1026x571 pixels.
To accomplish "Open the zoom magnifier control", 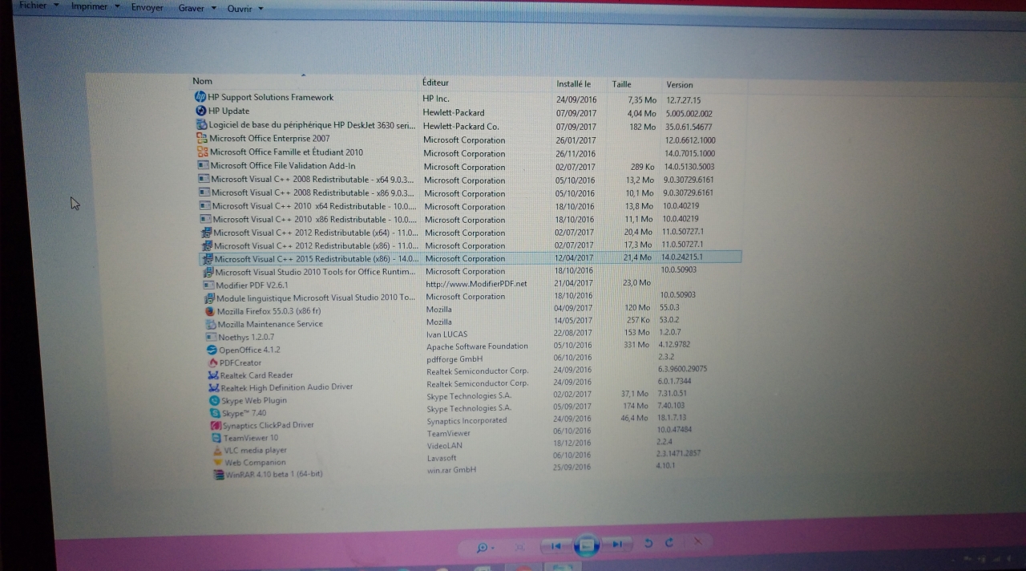I will coord(484,548).
